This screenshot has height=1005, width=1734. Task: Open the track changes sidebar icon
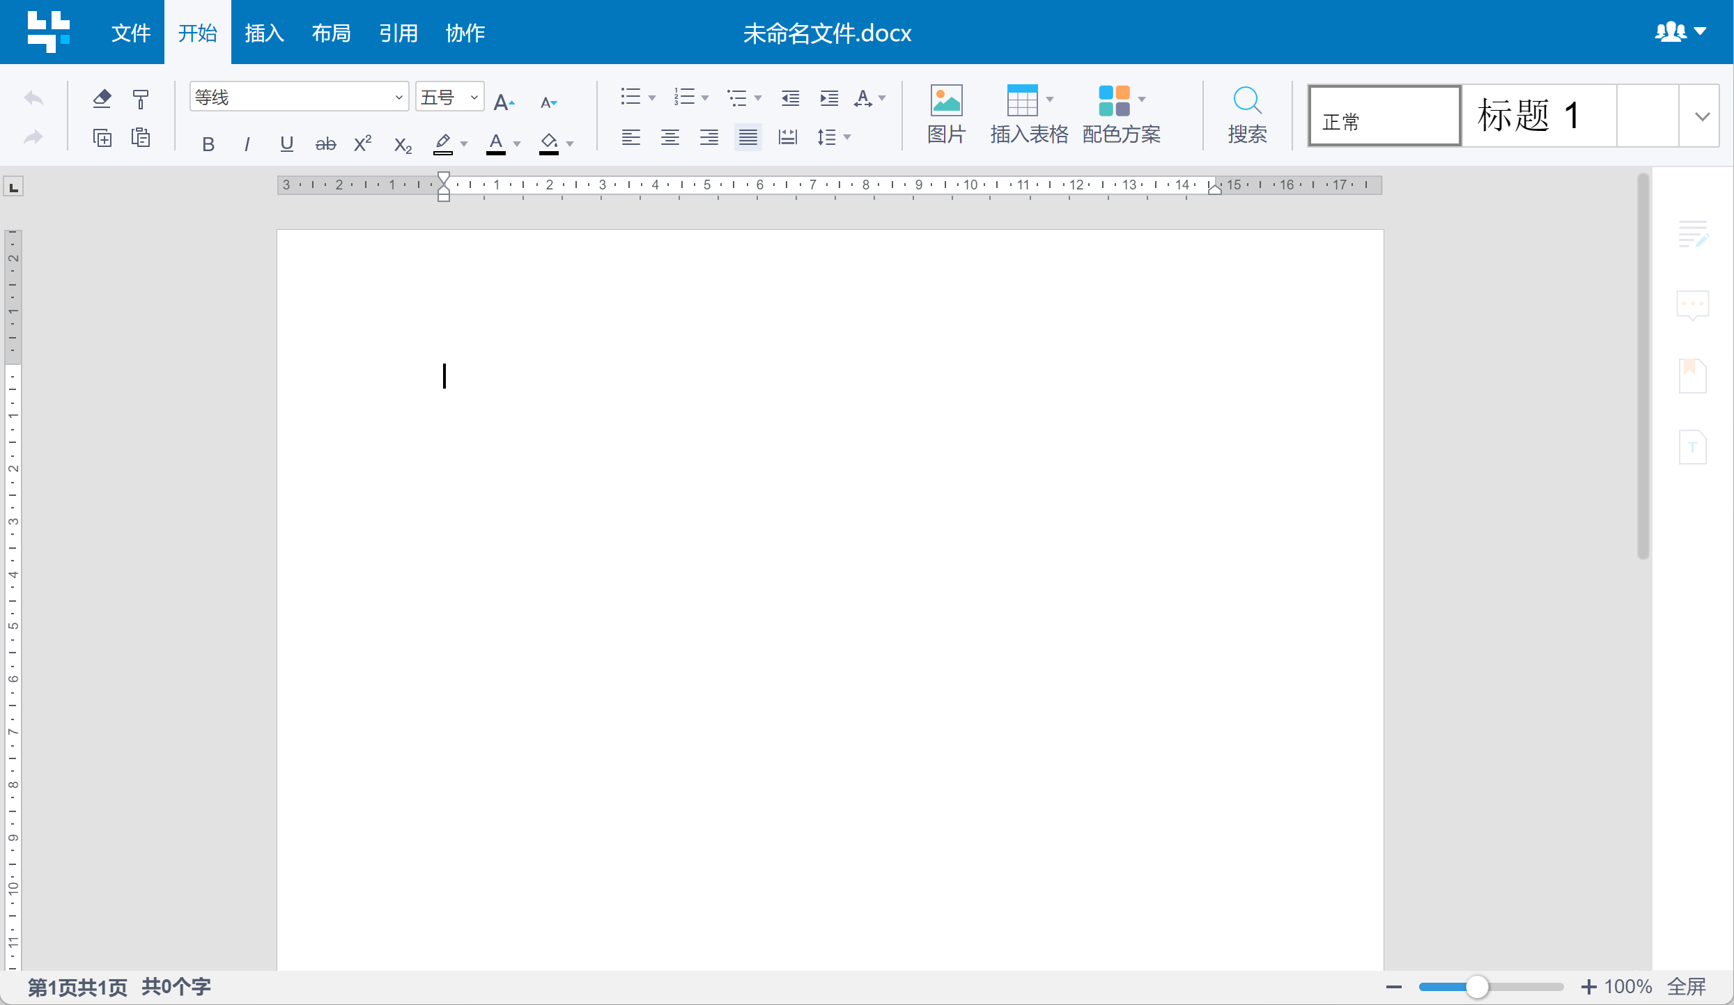pyautogui.click(x=1693, y=234)
